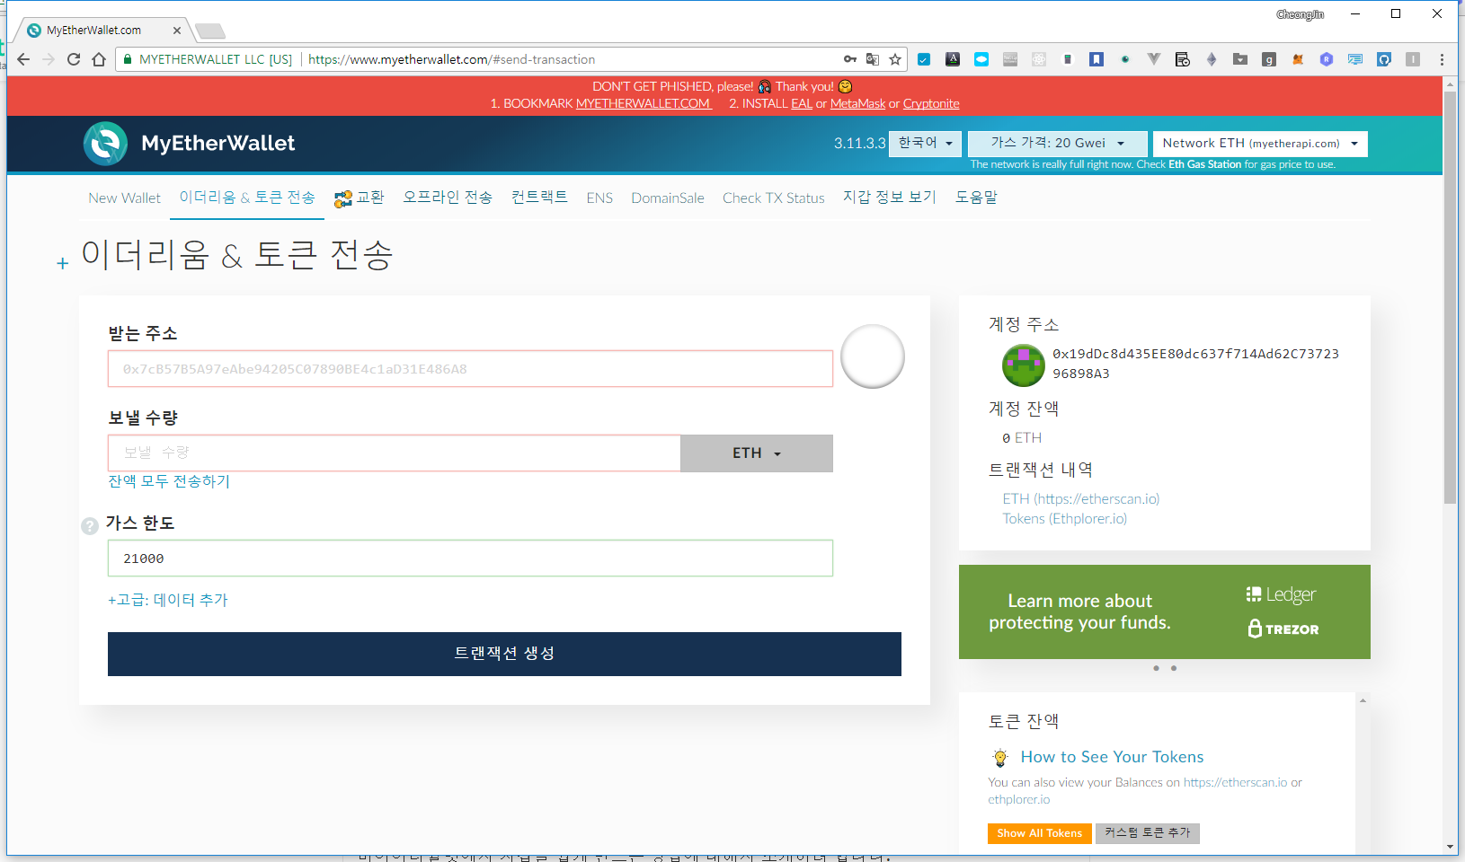Click the Show All Tokens button
1465x862 pixels.
pos(1040,833)
